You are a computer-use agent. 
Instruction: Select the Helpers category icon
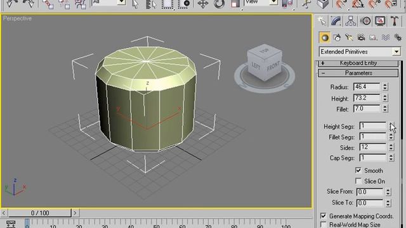tap(373, 38)
